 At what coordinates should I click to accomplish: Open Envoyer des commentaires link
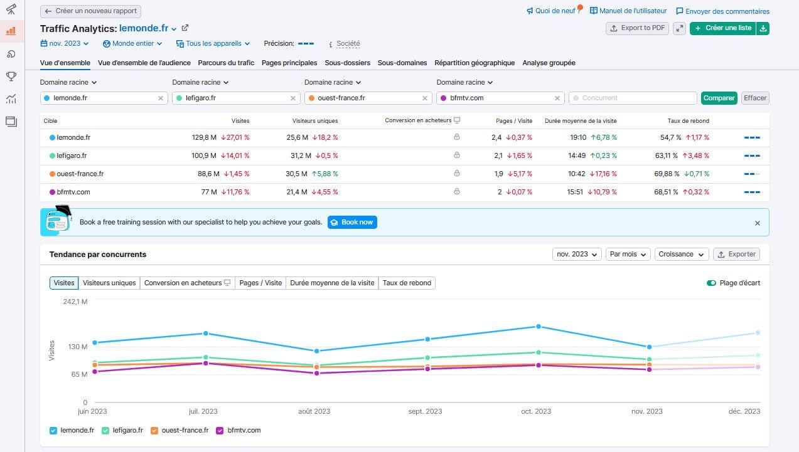722,11
